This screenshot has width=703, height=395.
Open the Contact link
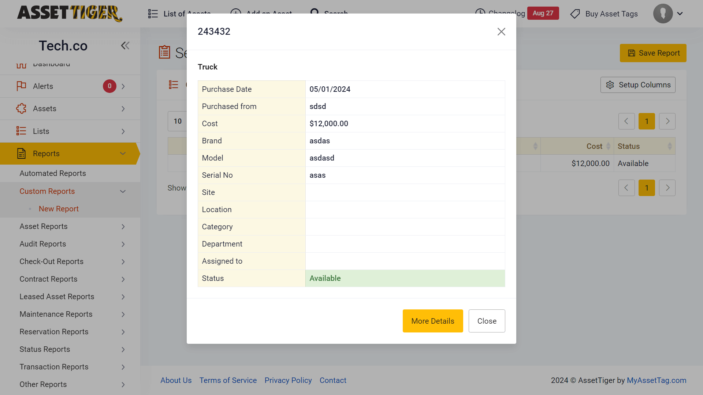[x=333, y=380]
